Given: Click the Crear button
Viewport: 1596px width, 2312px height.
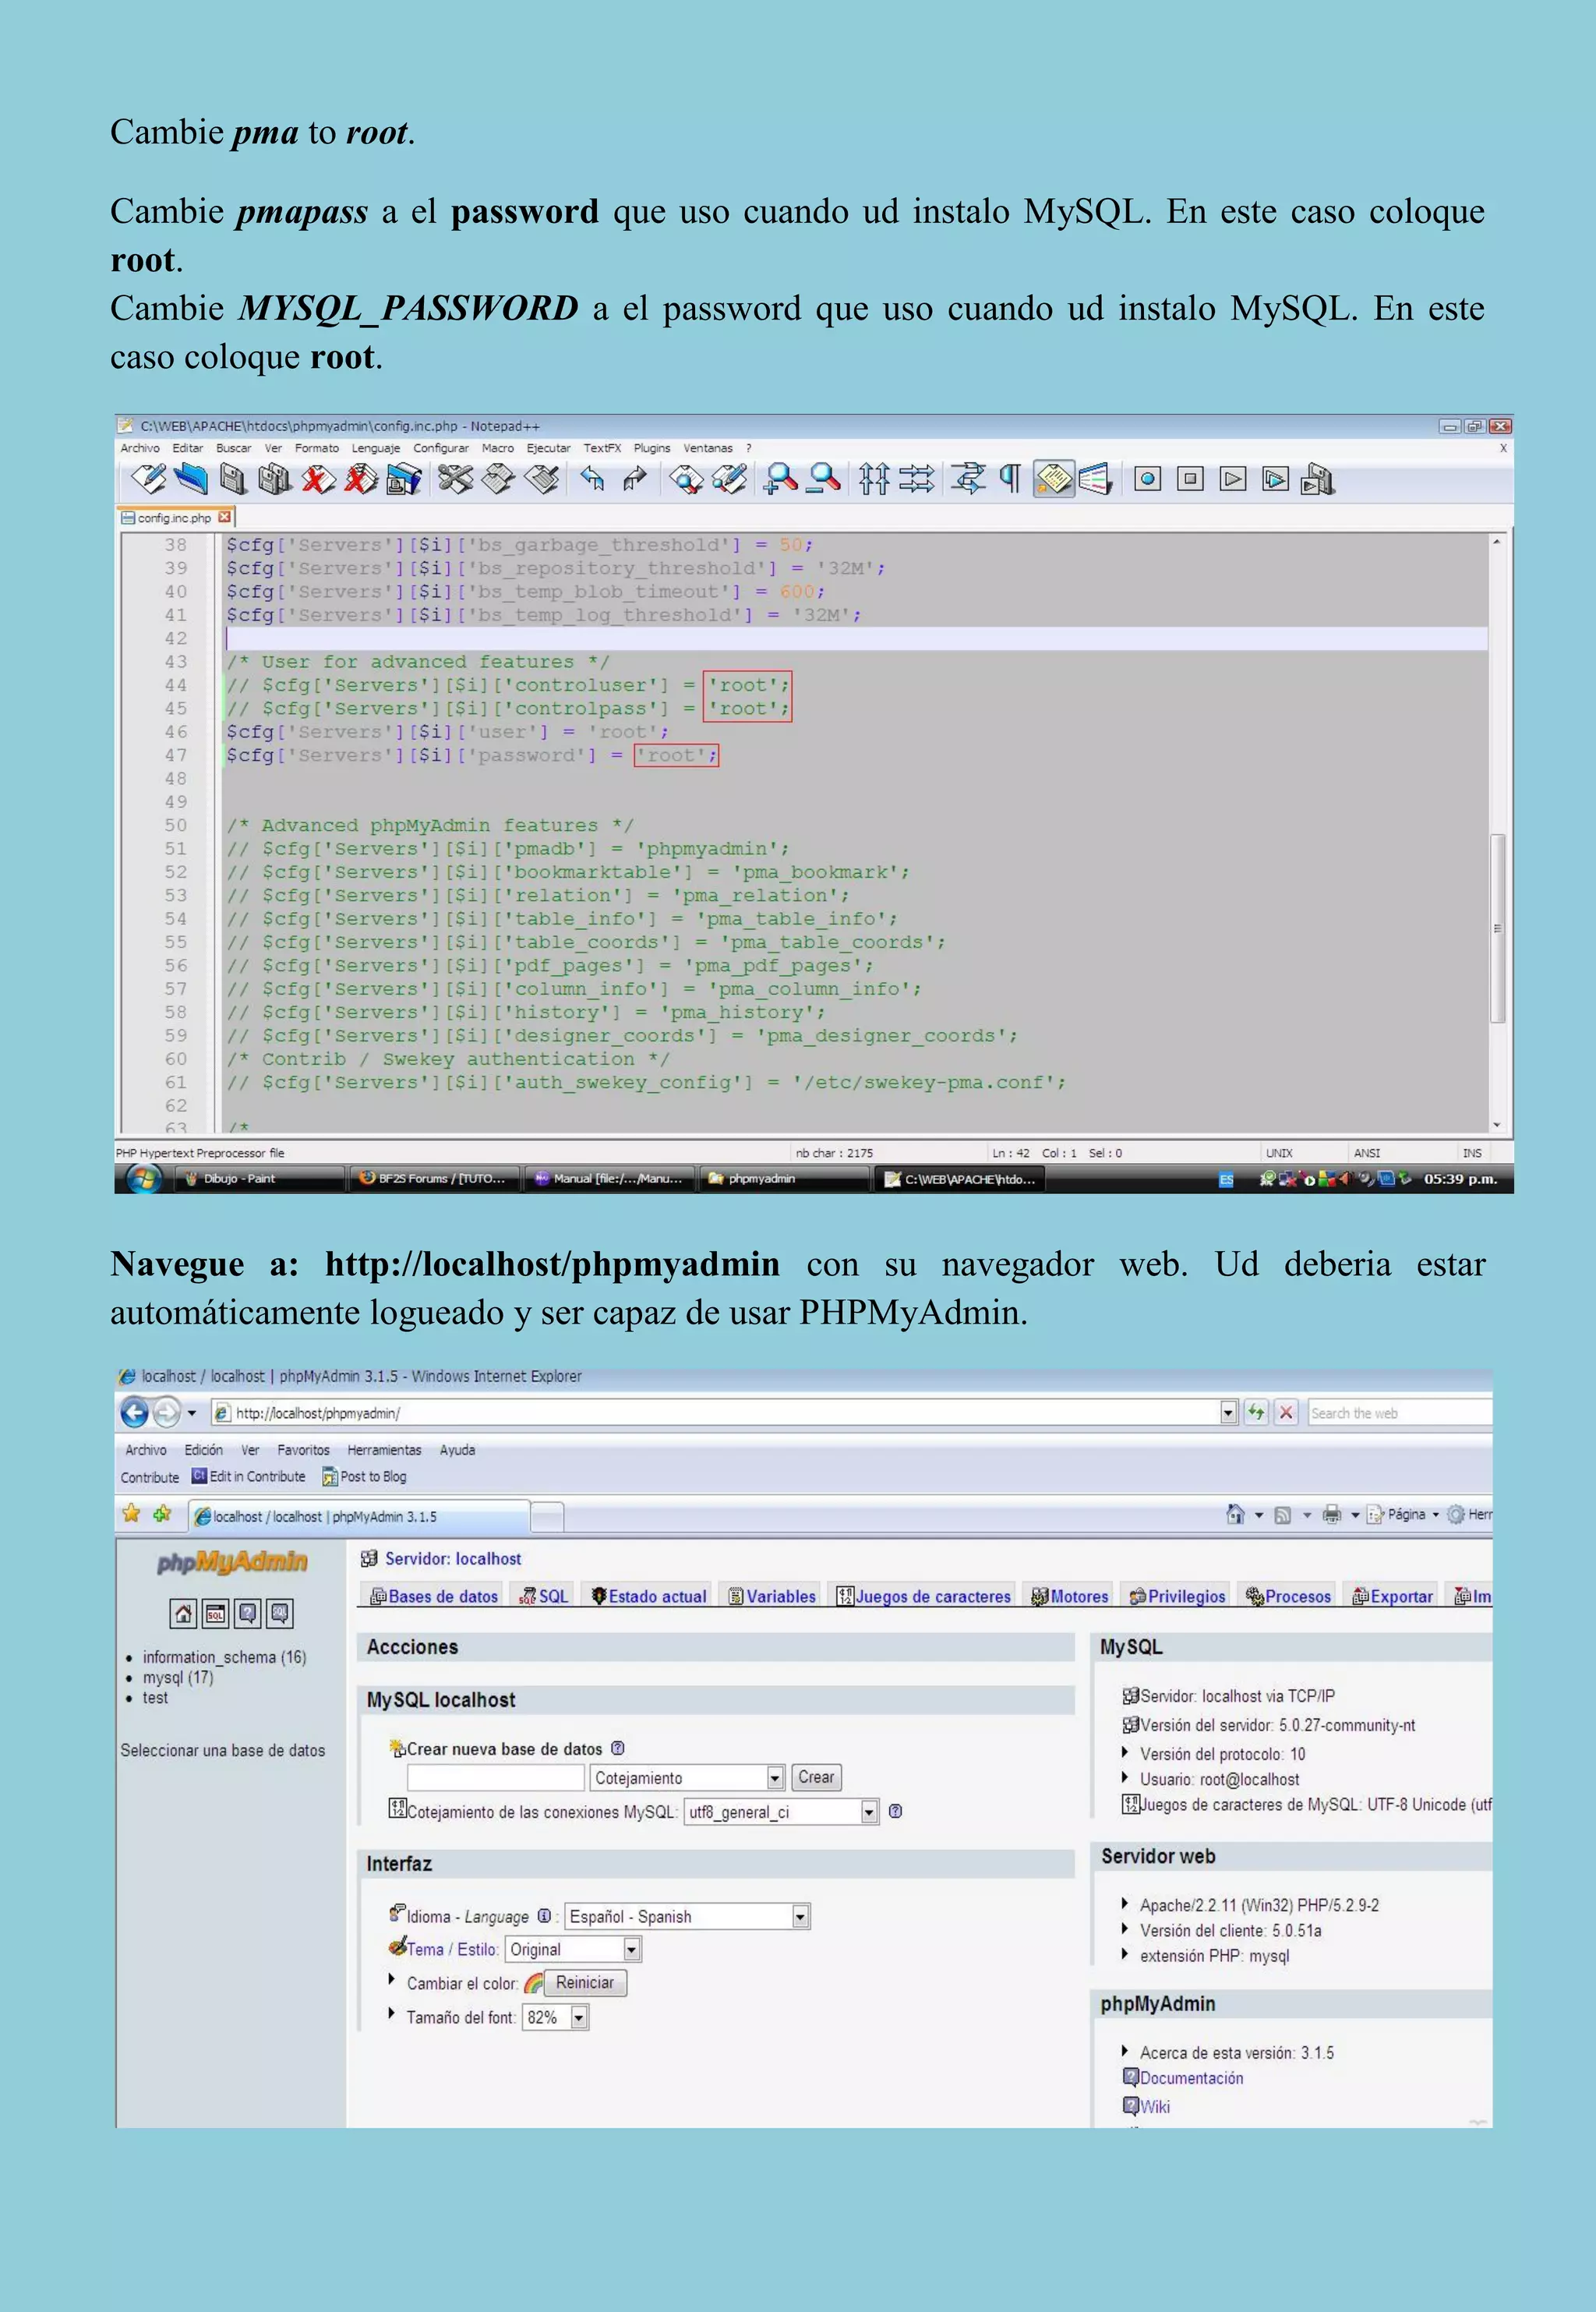Looking at the screenshot, I should pos(816,1777).
